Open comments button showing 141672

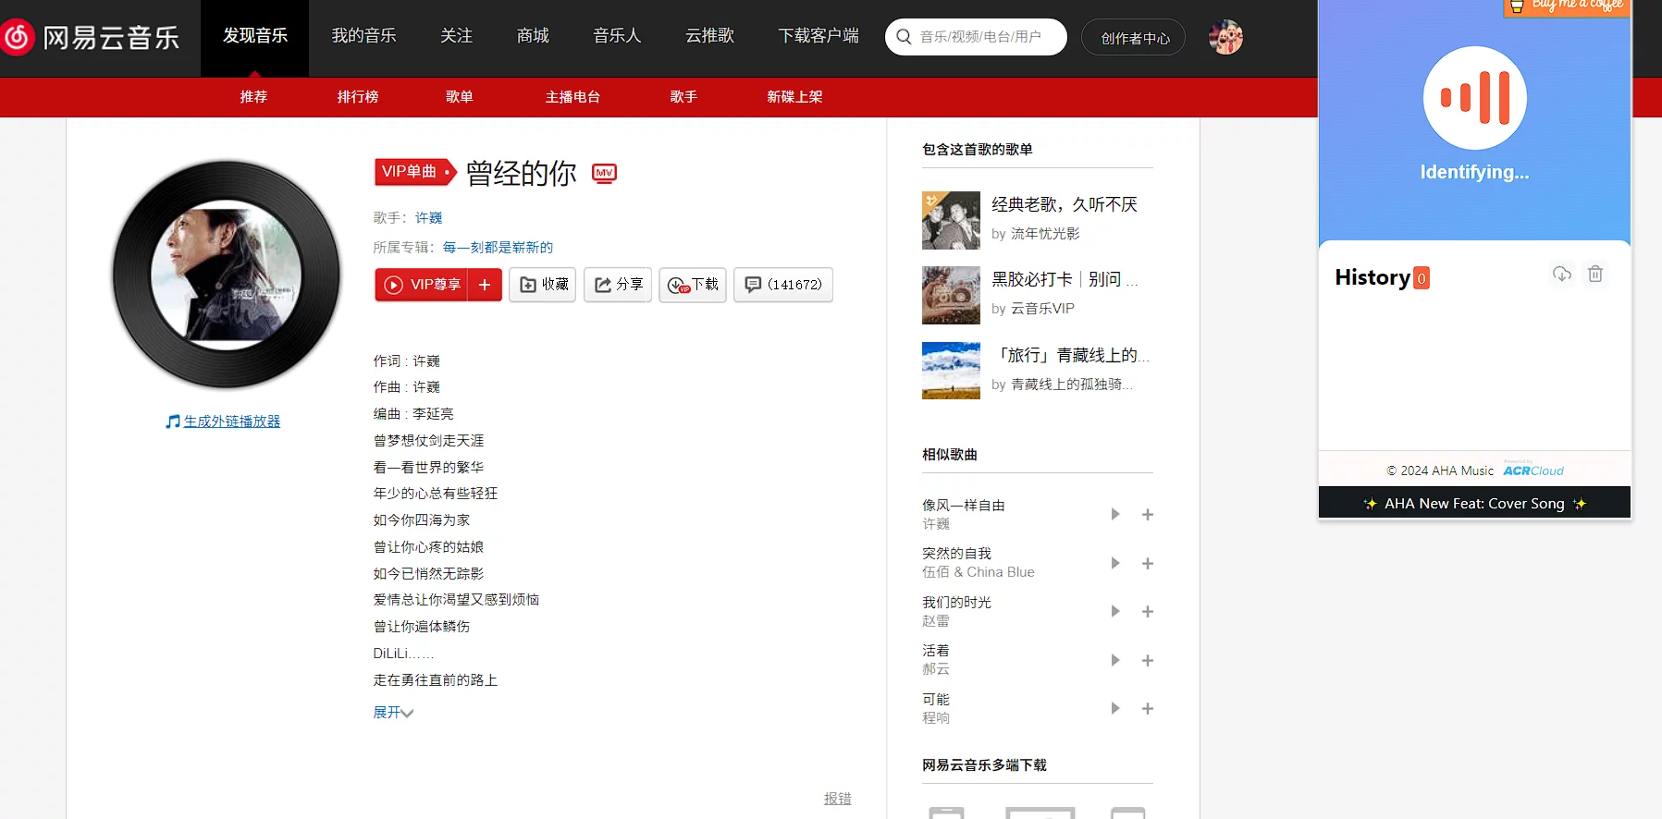pos(783,285)
